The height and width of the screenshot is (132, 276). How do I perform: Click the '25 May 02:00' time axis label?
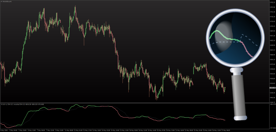(x=198, y=130)
